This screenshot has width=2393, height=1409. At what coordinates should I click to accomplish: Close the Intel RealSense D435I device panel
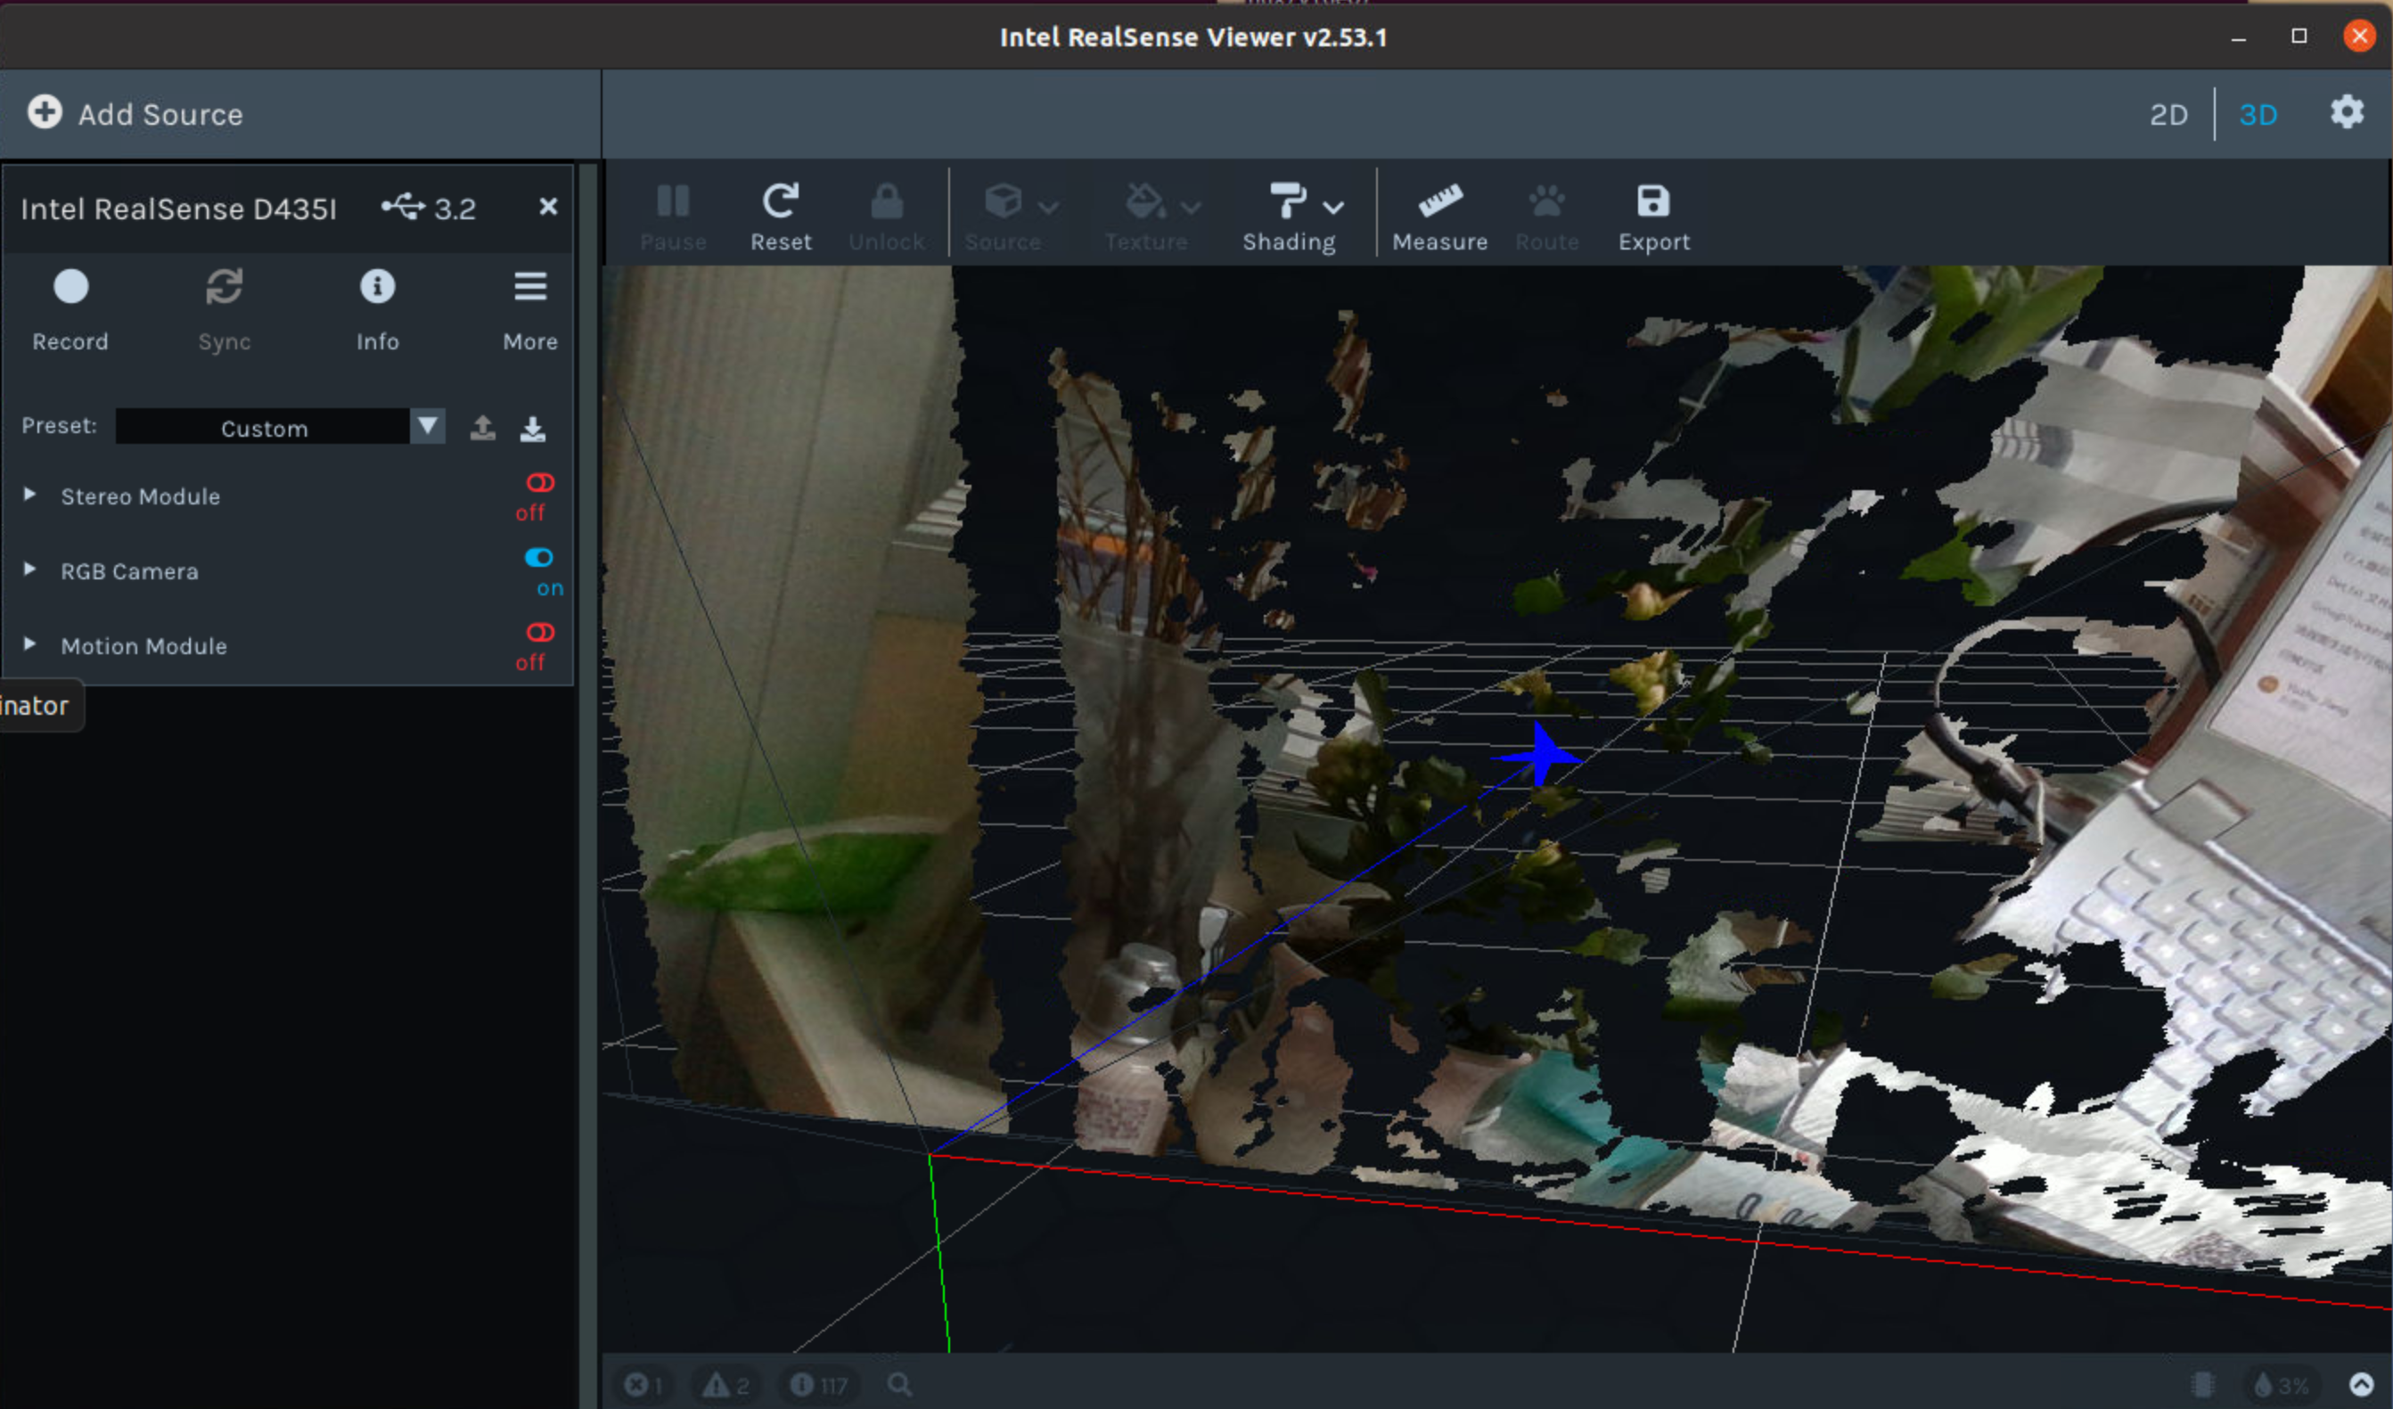(x=548, y=207)
